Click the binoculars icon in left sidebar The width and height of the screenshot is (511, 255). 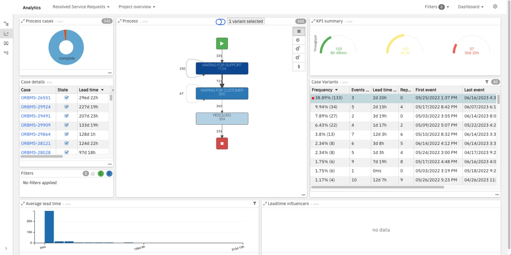click(6, 43)
